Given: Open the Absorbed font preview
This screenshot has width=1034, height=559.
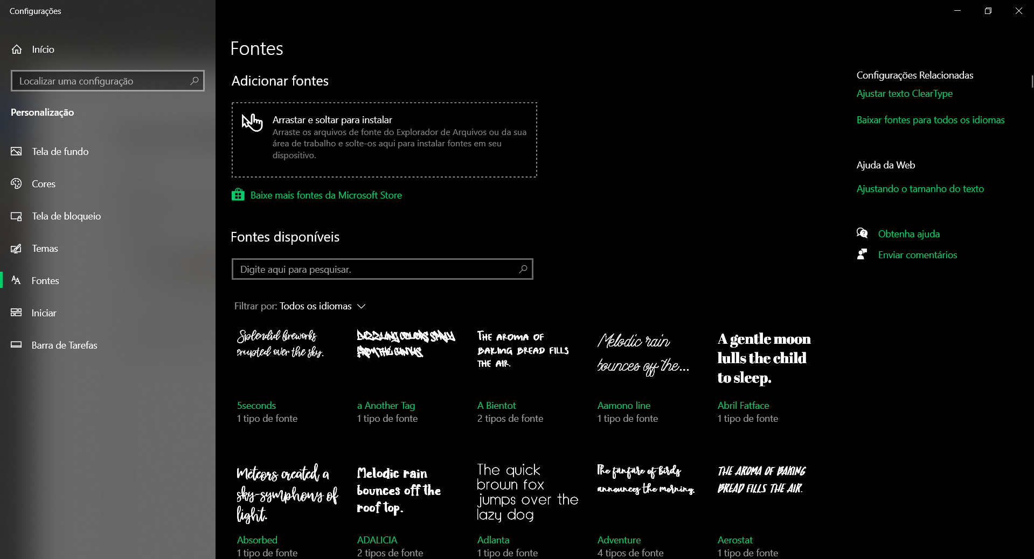Looking at the screenshot, I should tap(287, 494).
